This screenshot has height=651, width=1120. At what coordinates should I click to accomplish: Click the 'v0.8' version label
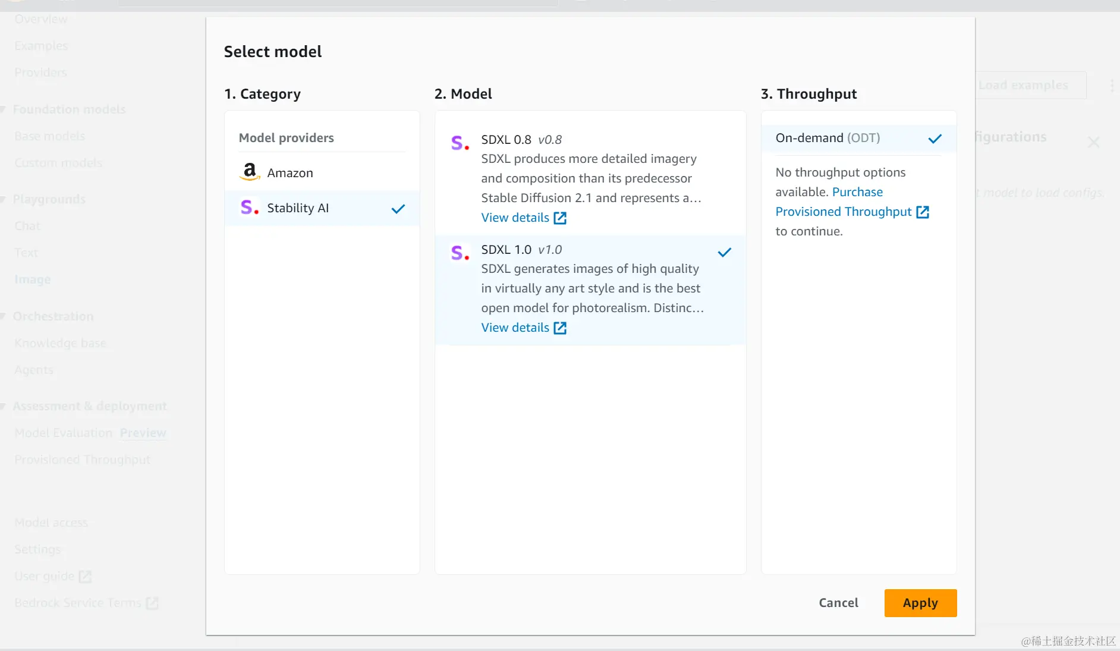point(550,140)
